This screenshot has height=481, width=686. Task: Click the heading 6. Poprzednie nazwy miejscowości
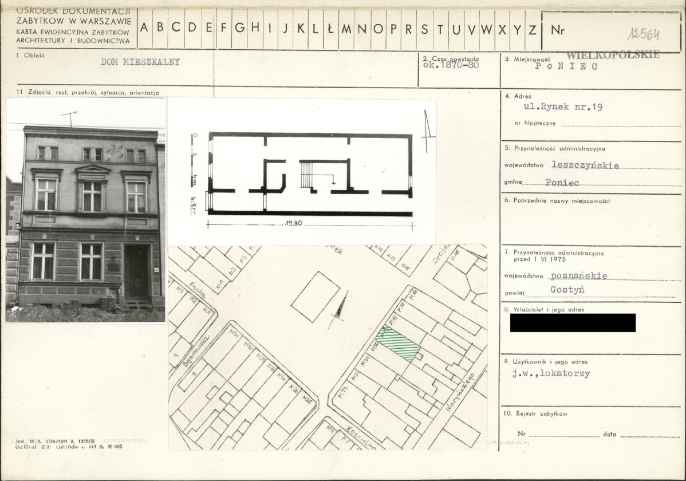[x=557, y=201]
